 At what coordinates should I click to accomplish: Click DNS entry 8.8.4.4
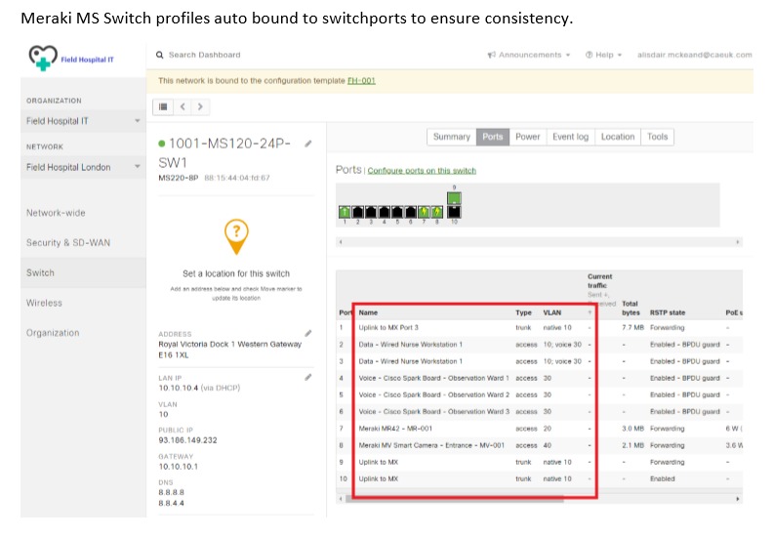click(171, 504)
